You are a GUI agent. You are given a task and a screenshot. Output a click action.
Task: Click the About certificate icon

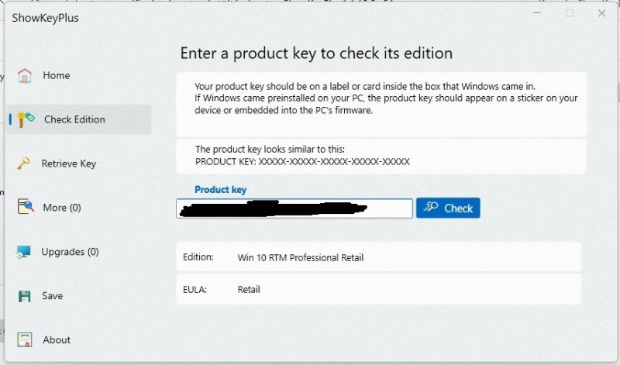(x=25, y=340)
